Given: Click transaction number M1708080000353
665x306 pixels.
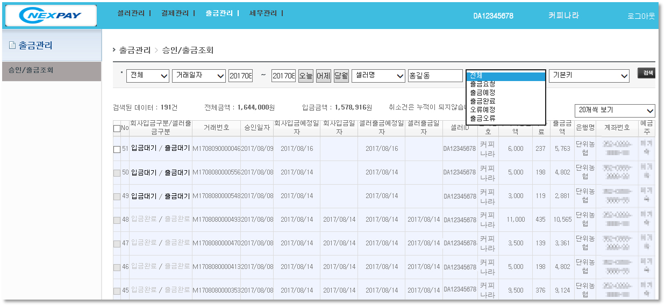Looking at the screenshot, I should tap(216, 290).
